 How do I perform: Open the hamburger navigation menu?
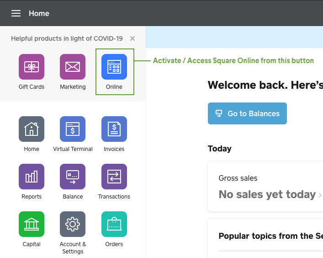coord(16,13)
